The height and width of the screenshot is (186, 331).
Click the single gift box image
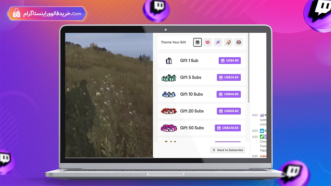click(x=169, y=61)
